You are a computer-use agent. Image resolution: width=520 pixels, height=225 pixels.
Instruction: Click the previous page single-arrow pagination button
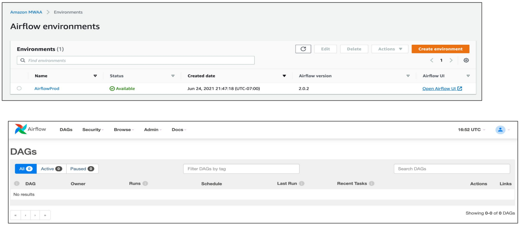tap(25, 215)
